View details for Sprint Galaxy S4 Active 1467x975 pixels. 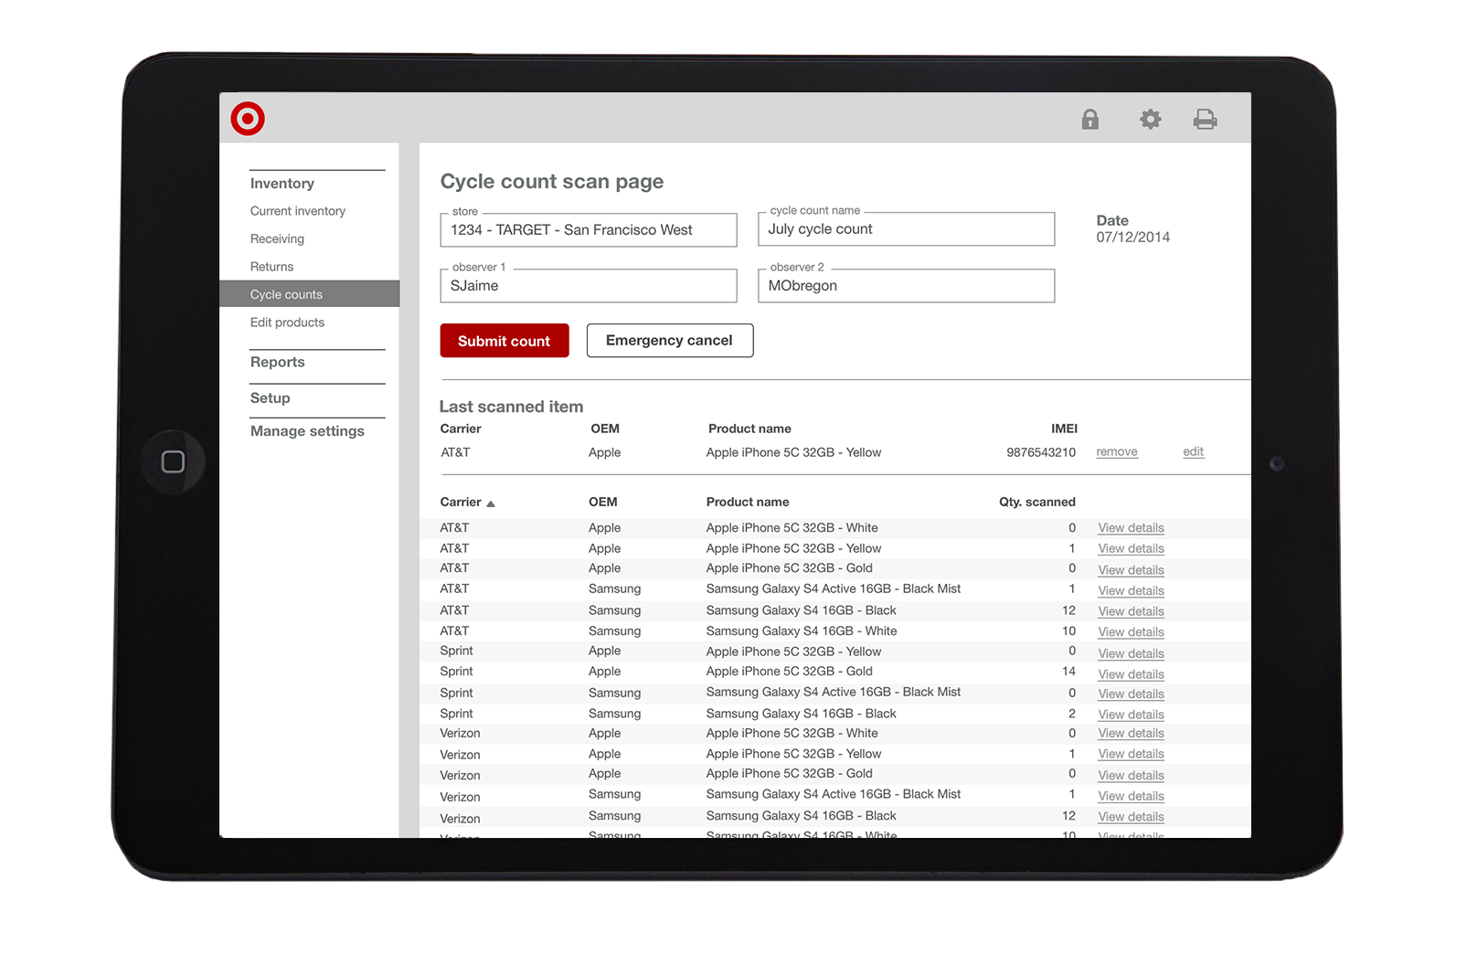1131,694
